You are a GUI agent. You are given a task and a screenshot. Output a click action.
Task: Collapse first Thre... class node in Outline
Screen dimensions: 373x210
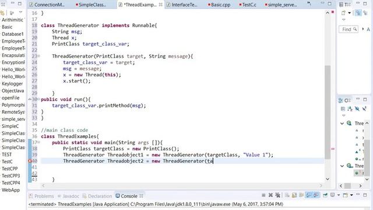click(x=342, y=123)
